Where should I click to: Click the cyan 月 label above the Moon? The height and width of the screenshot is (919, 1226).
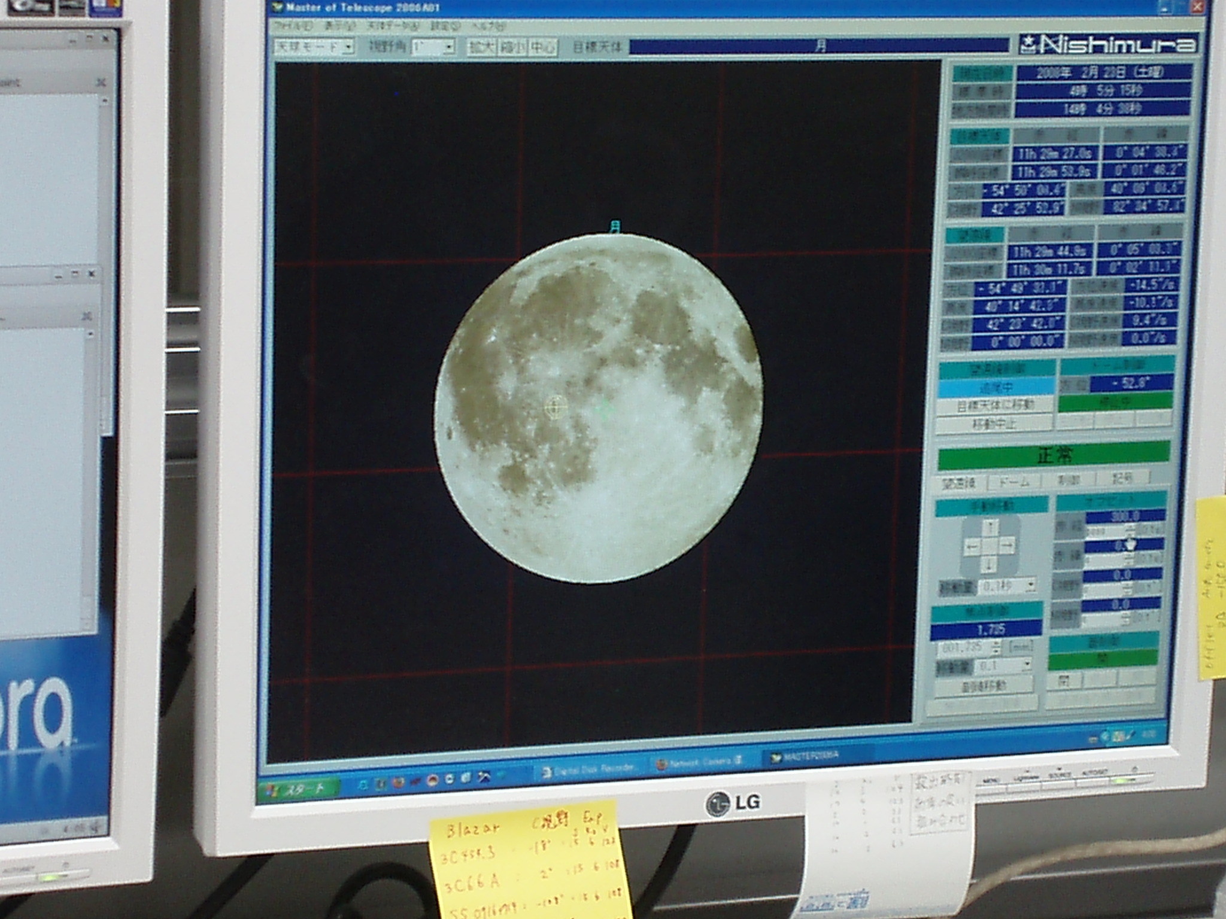point(615,227)
